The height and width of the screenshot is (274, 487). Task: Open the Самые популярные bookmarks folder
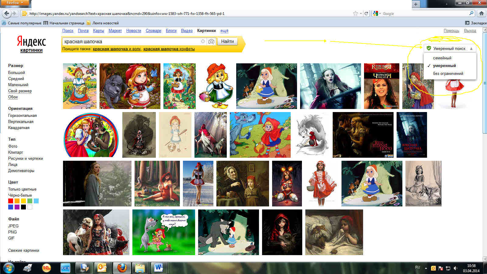point(22,23)
